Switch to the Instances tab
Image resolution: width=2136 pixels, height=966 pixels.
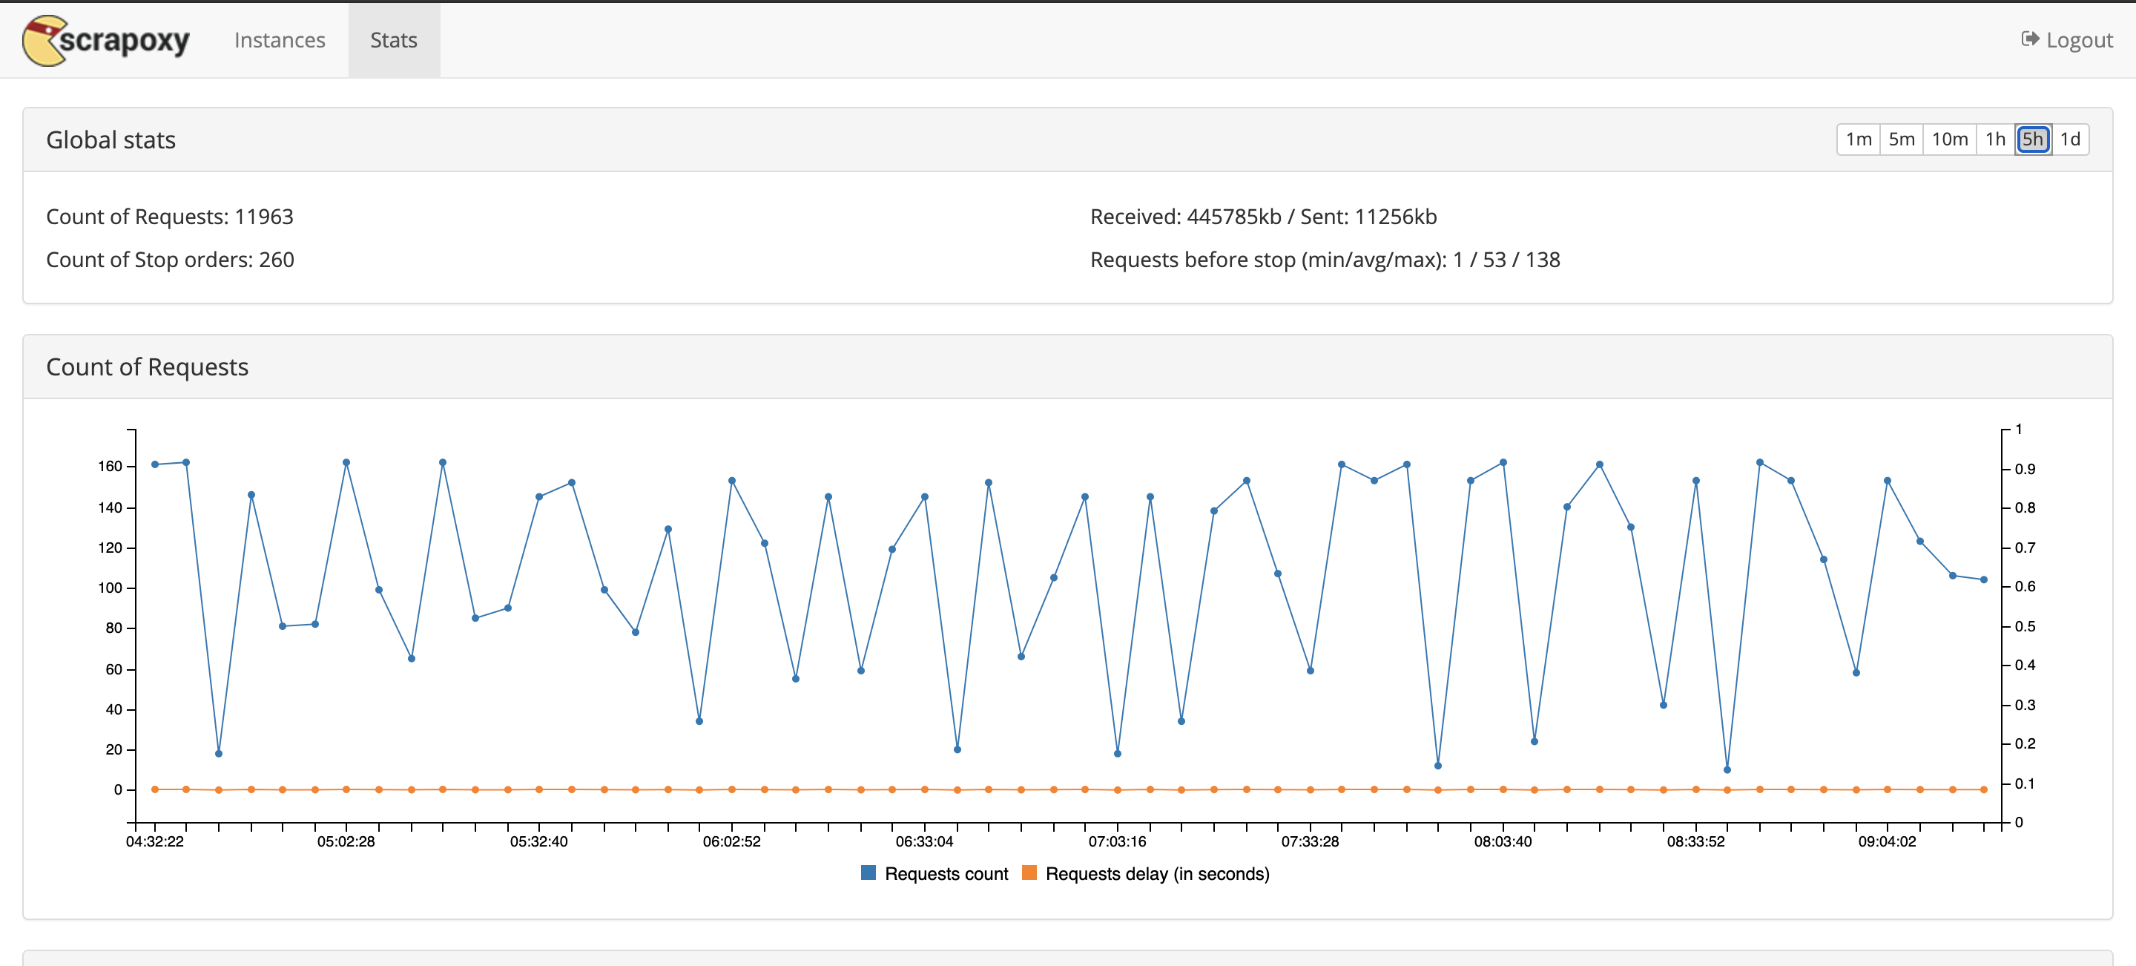tap(280, 39)
